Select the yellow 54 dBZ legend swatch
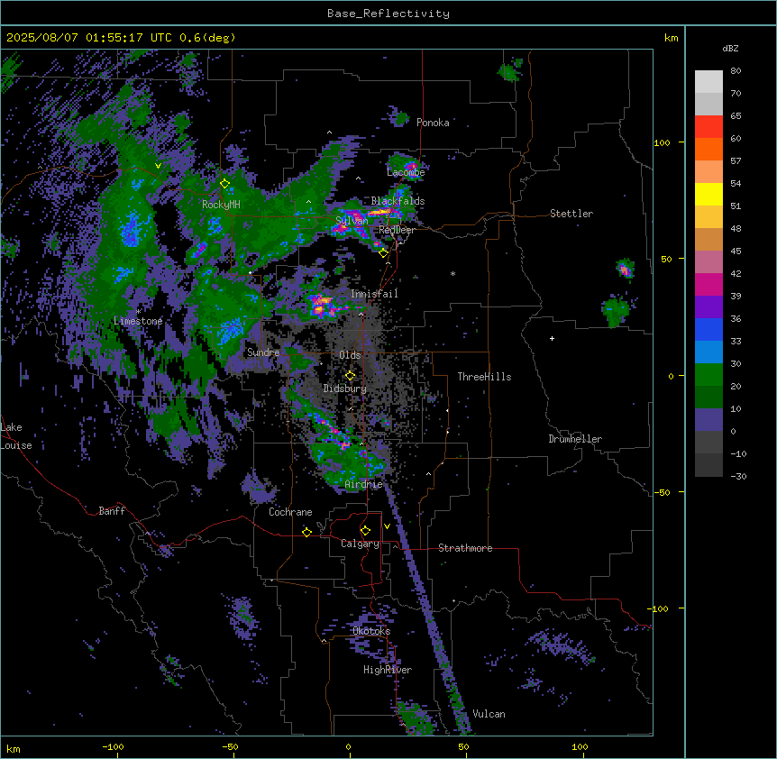 point(708,194)
